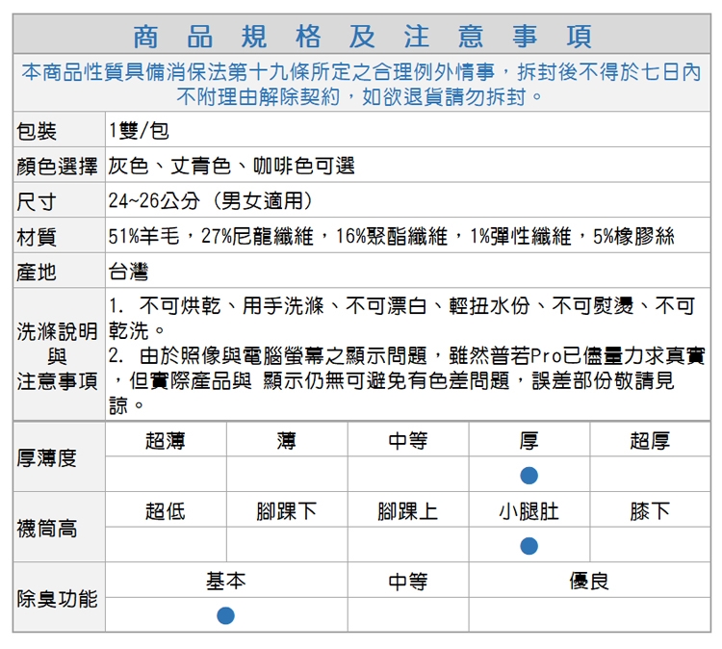
Task: Select the 膝下 sock height option
Action: (650, 511)
